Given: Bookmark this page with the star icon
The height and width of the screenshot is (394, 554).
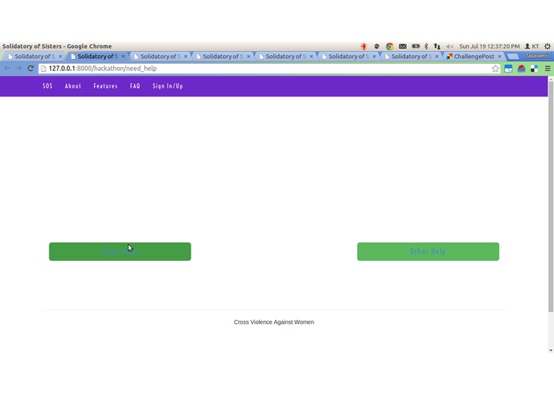Looking at the screenshot, I should [495, 69].
